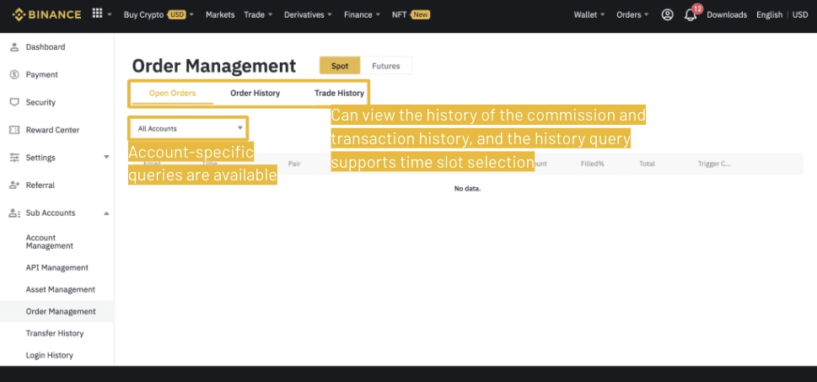
Task: Open the apps grid menu icon
Action: 97,14
